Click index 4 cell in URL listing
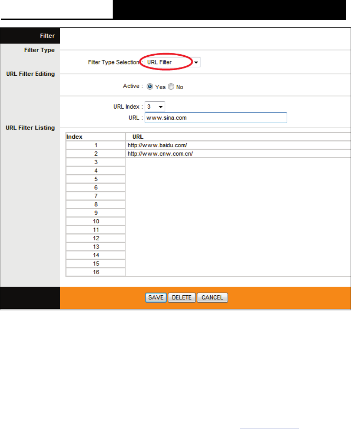Screen dimensions: 351x429 [x=96, y=171]
